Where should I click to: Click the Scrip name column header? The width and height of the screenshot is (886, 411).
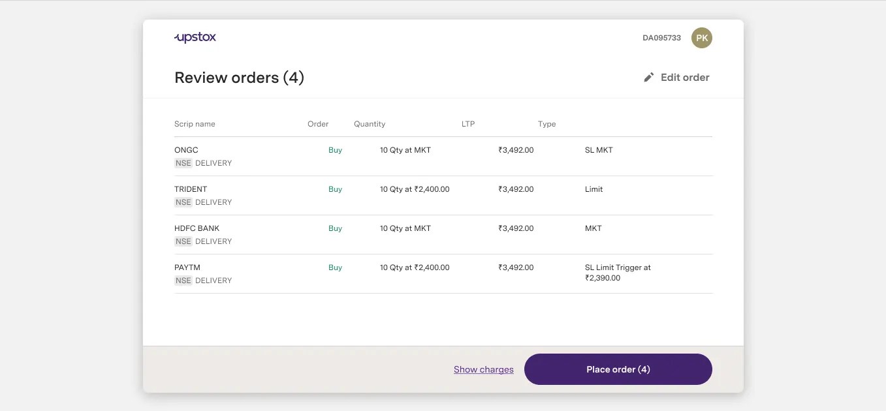point(194,123)
